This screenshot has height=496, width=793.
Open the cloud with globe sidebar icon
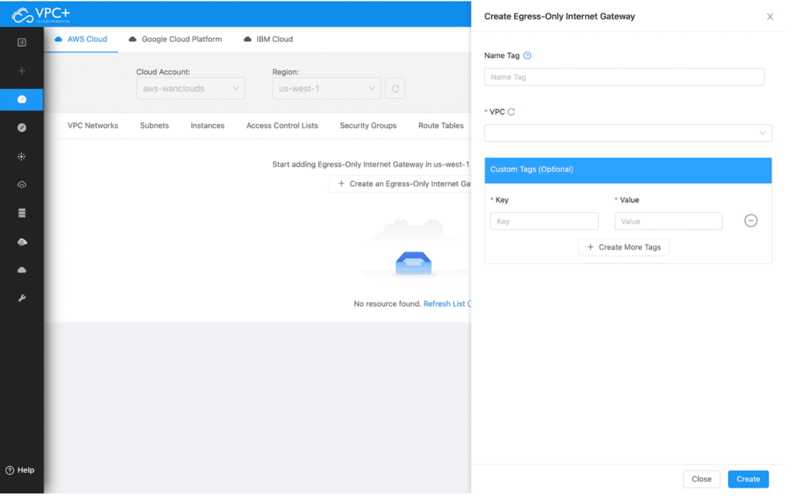(x=22, y=242)
